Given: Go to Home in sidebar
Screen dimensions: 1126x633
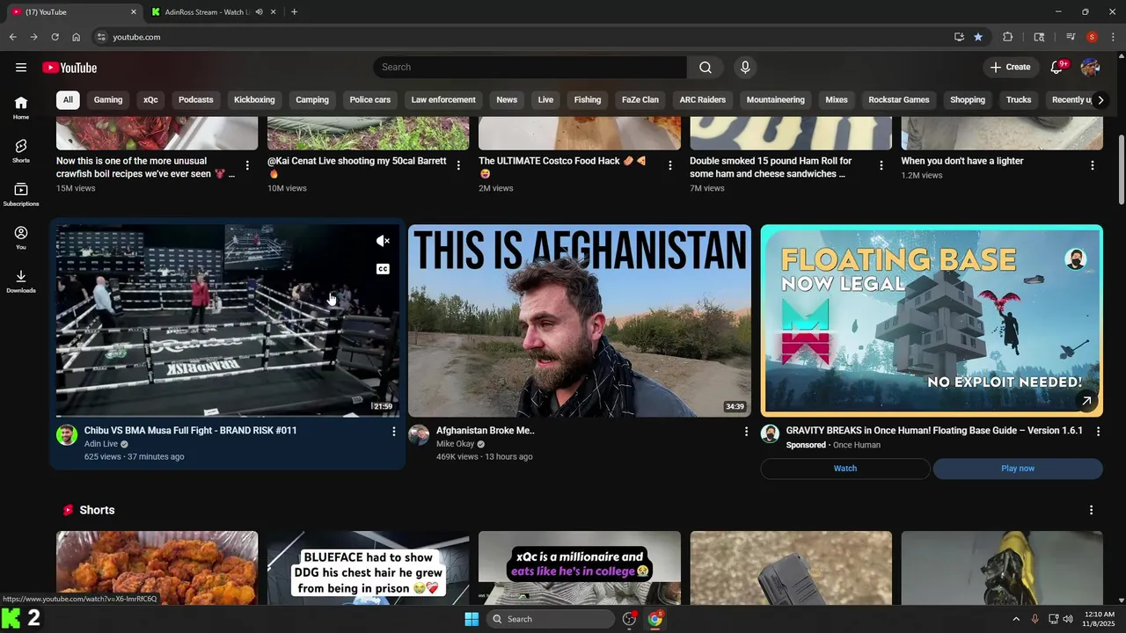Looking at the screenshot, I should (x=21, y=107).
